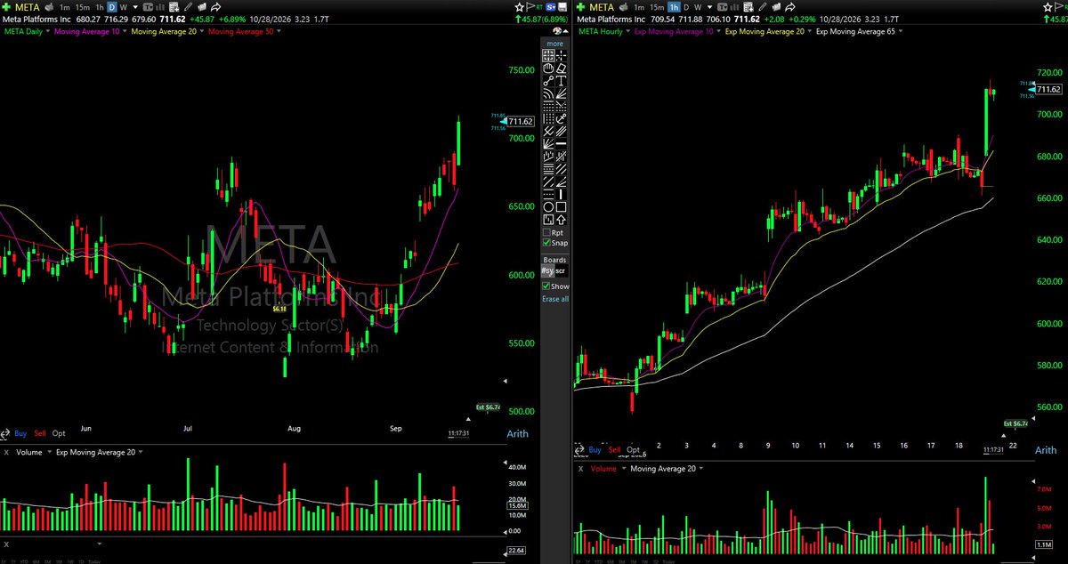Click the flag icon on the daily chart header
The image size is (1068, 564).
(x=530, y=7)
